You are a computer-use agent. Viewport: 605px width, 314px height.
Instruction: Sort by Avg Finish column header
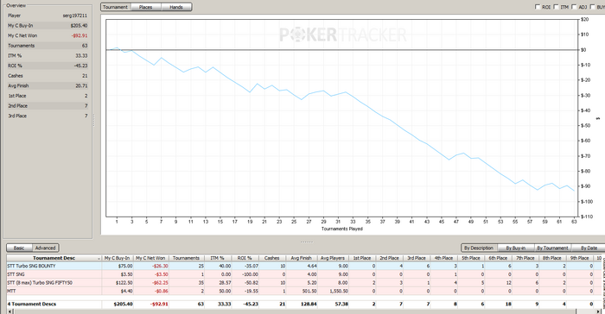tap(301, 258)
